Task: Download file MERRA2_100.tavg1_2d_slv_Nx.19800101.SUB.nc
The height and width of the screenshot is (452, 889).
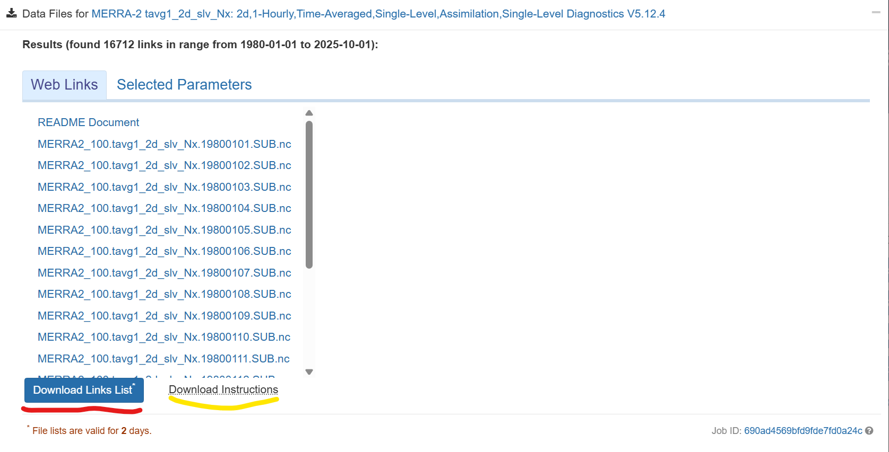Action: pos(165,144)
